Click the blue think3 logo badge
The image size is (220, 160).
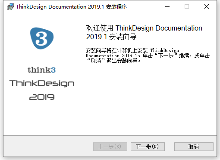[41, 38]
